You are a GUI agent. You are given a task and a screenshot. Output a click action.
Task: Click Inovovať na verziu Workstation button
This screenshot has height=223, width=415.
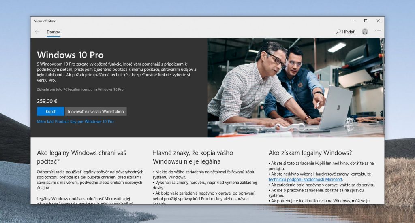(x=96, y=112)
